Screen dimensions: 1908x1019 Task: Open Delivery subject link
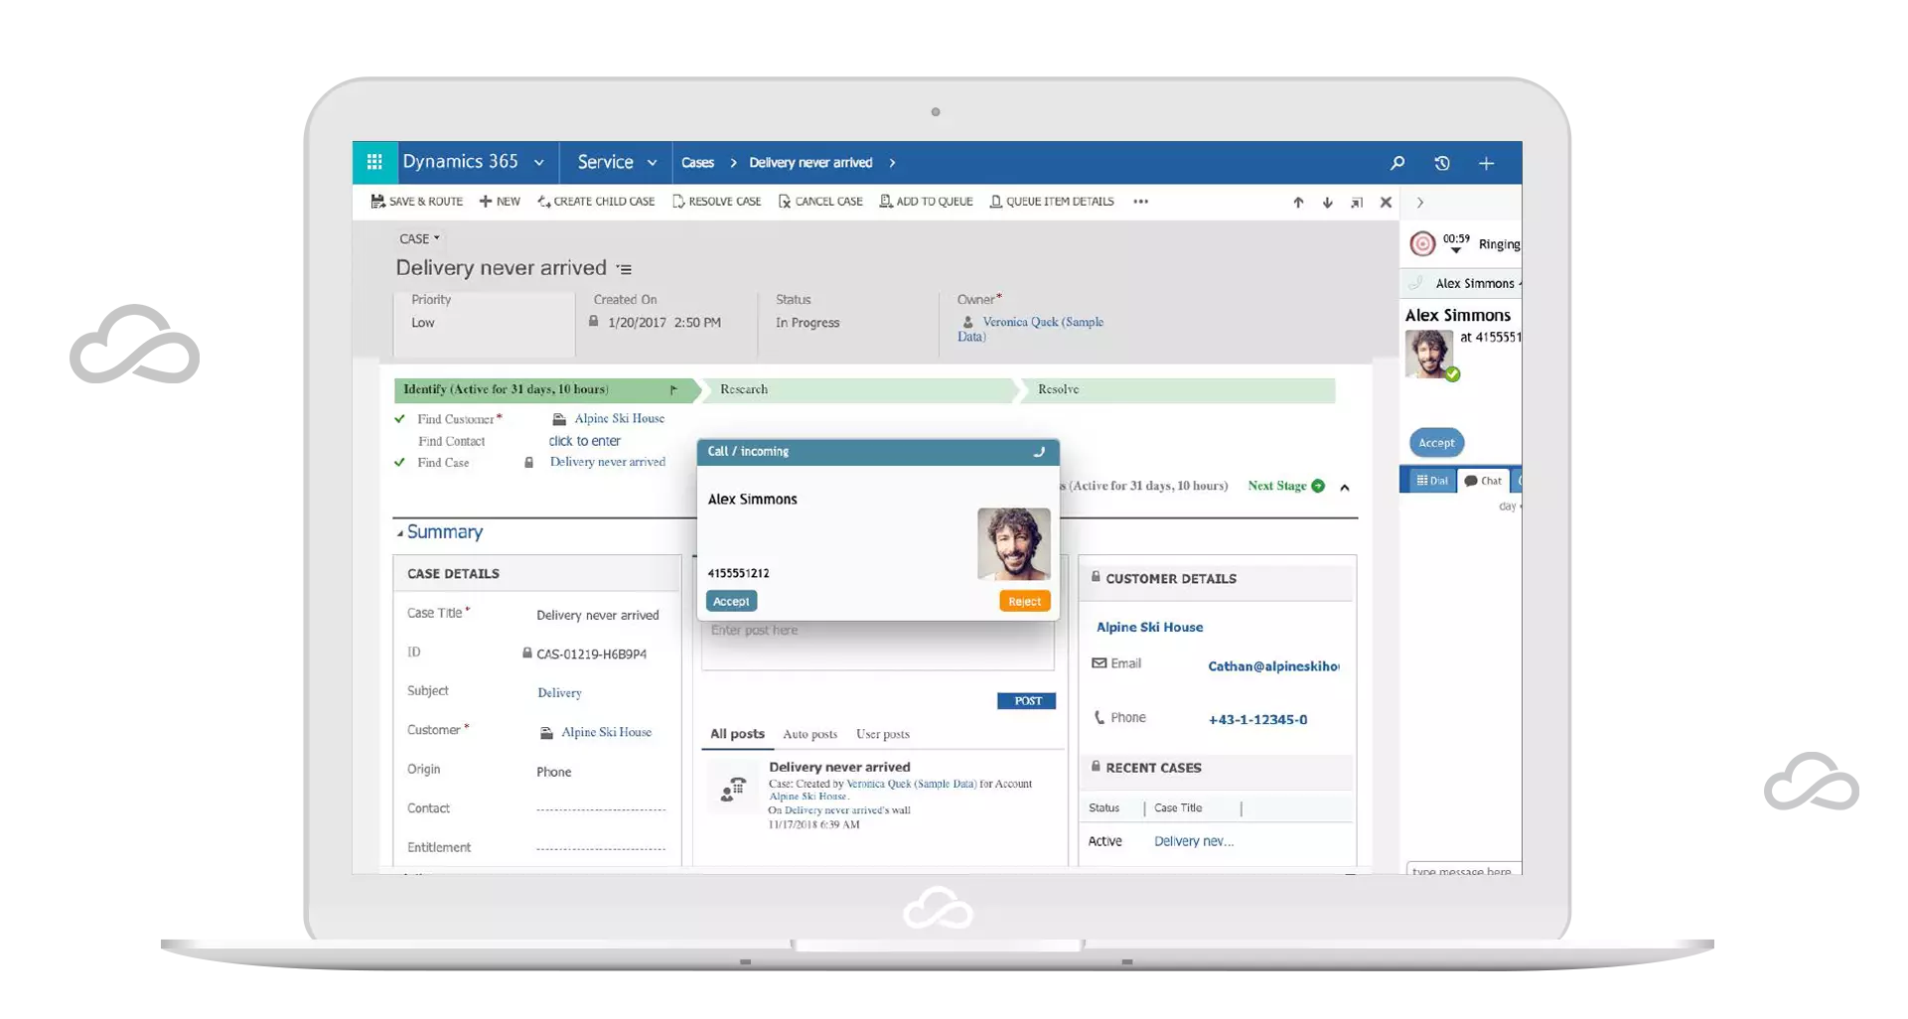559,693
